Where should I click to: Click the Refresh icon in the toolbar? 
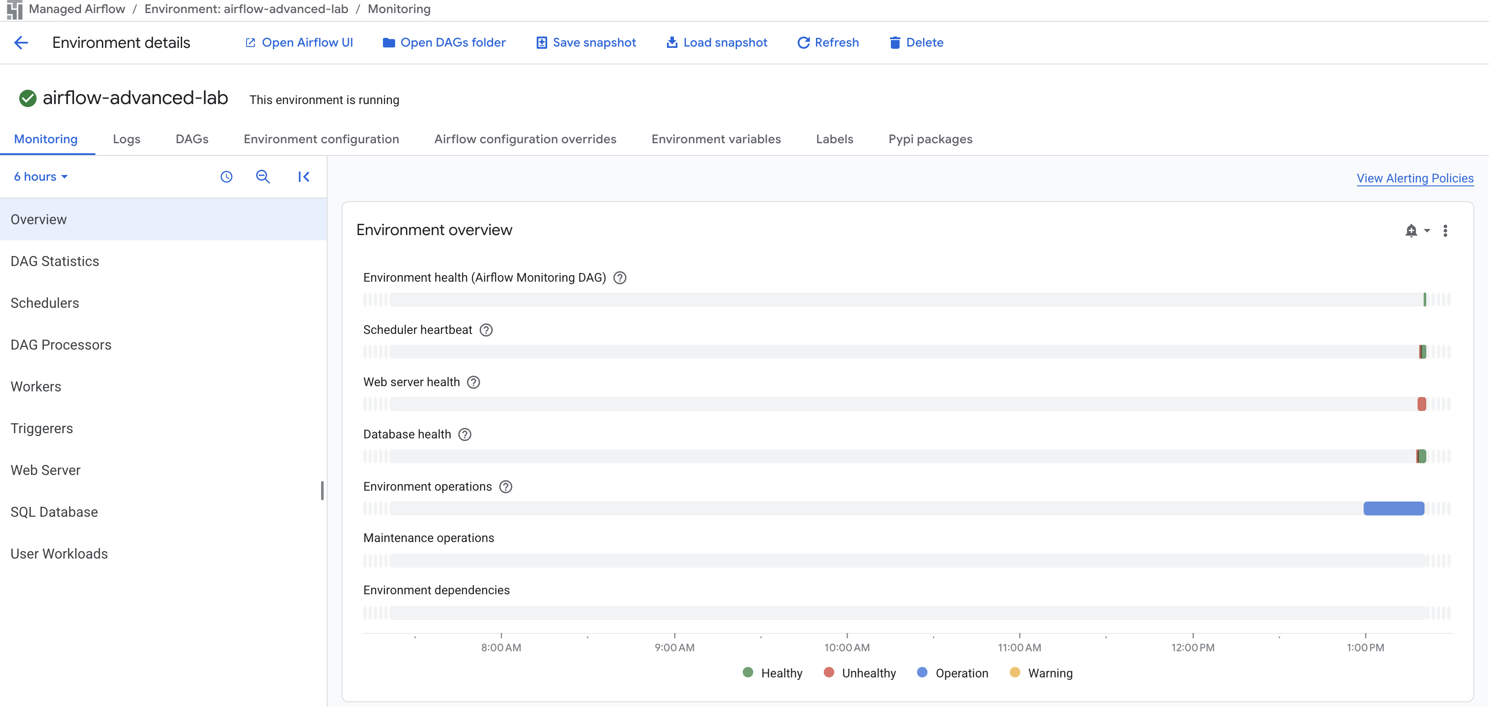pyautogui.click(x=827, y=42)
